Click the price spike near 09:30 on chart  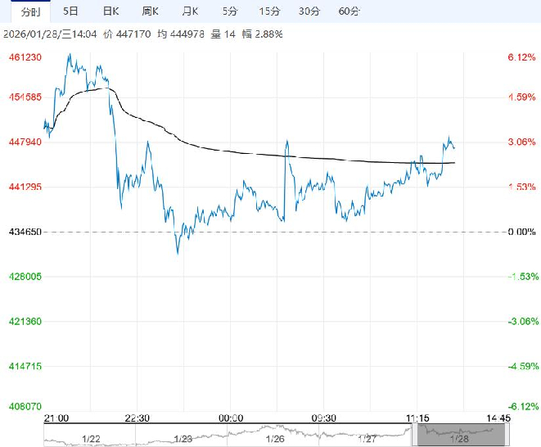point(286,145)
